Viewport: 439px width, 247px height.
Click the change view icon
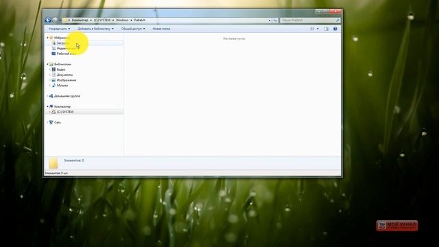[312, 29]
